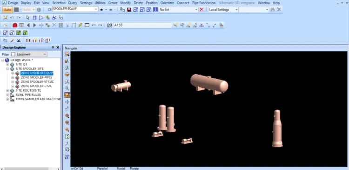This screenshot has width=349, height=170.
Task: Click the forward navigation arrow beside CE field
Action: click(110, 10)
